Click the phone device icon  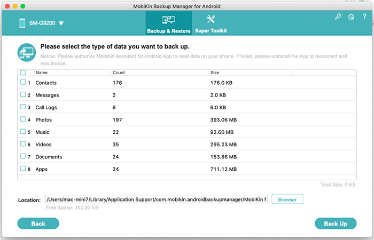pos(22,23)
